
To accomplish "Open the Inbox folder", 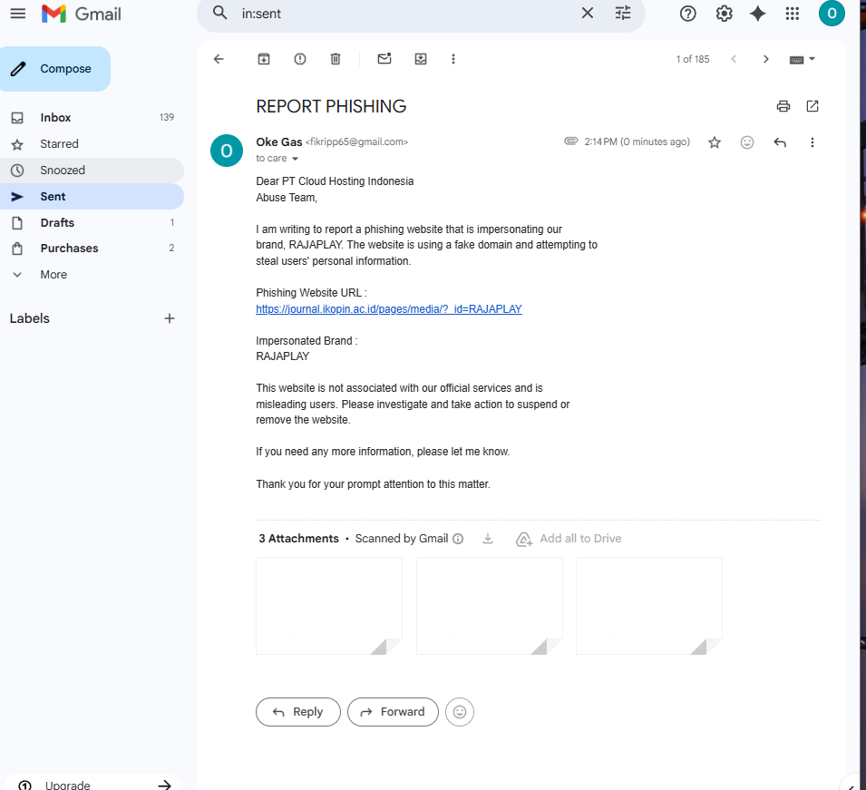I will pyautogui.click(x=92, y=118).
